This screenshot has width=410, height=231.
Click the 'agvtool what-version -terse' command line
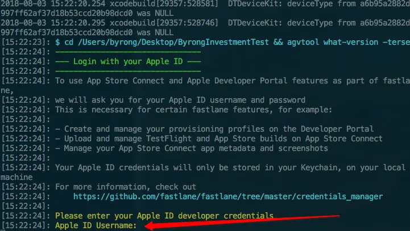pyautogui.click(x=233, y=43)
